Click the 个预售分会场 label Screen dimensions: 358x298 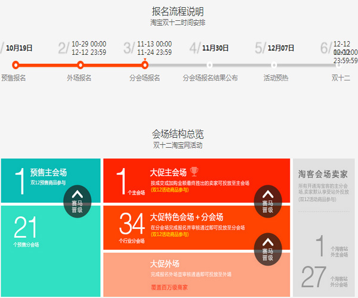click(x=26, y=245)
